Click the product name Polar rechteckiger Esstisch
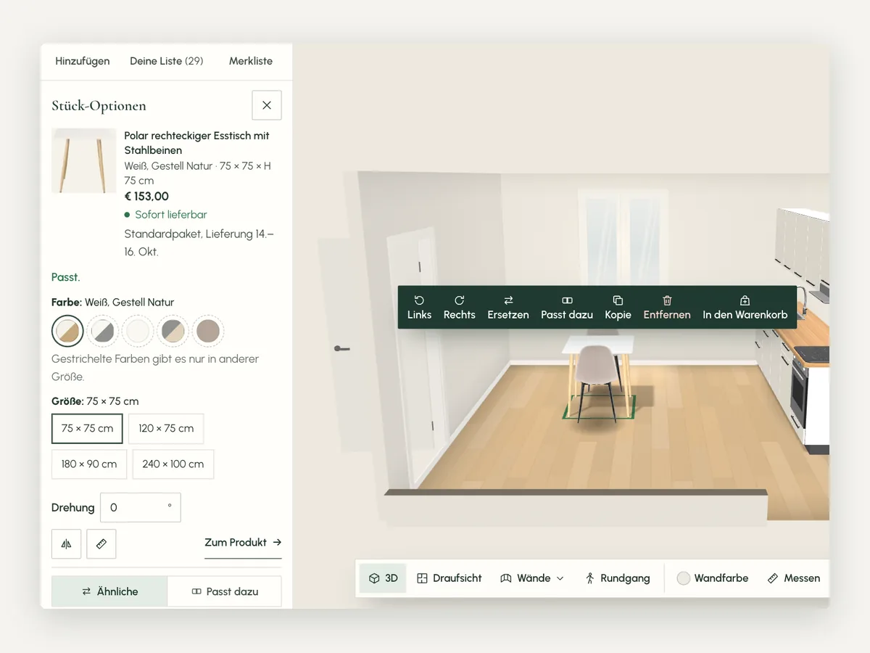This screenshot has height=653, width=870. (x=196, y=143)
